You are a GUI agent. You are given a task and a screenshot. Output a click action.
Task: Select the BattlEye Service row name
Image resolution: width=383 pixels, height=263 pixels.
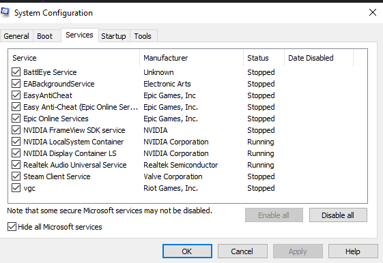50,72
